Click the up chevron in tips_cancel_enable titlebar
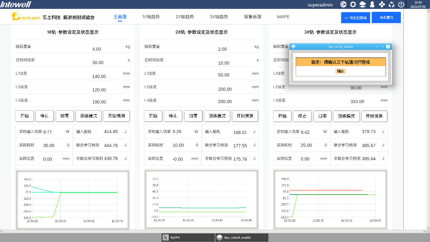The height and width of the screenshot is (242, 430). [x=383, y=46]
